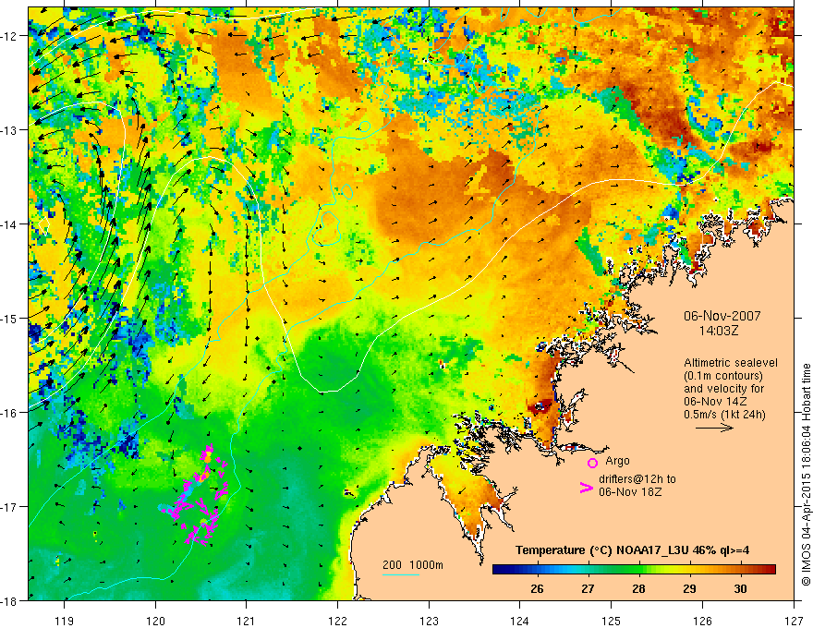The height and width of the screenshot is (628, 813).
Task: Click the longitude axis label '124'
Action: pyautogui.click(x=520, y=621)
